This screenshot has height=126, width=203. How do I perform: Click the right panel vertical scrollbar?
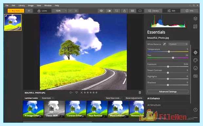191,74
